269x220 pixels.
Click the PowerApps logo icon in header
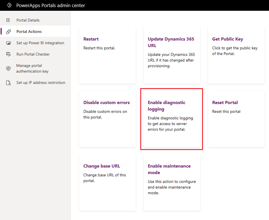tap(9, 5)
